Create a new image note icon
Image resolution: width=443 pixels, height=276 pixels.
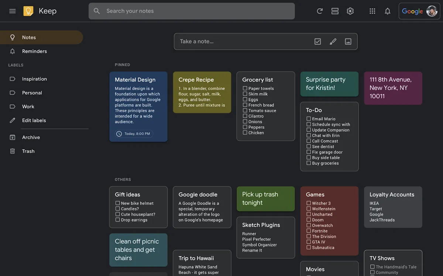(x=348, y=42)
